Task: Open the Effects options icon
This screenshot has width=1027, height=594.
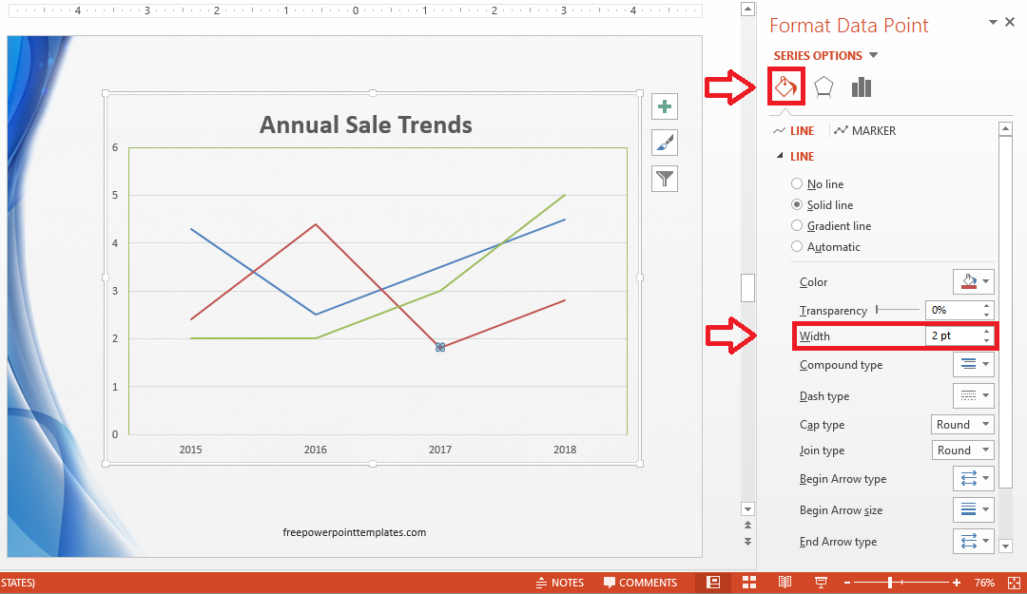Action: pos(824,86)
